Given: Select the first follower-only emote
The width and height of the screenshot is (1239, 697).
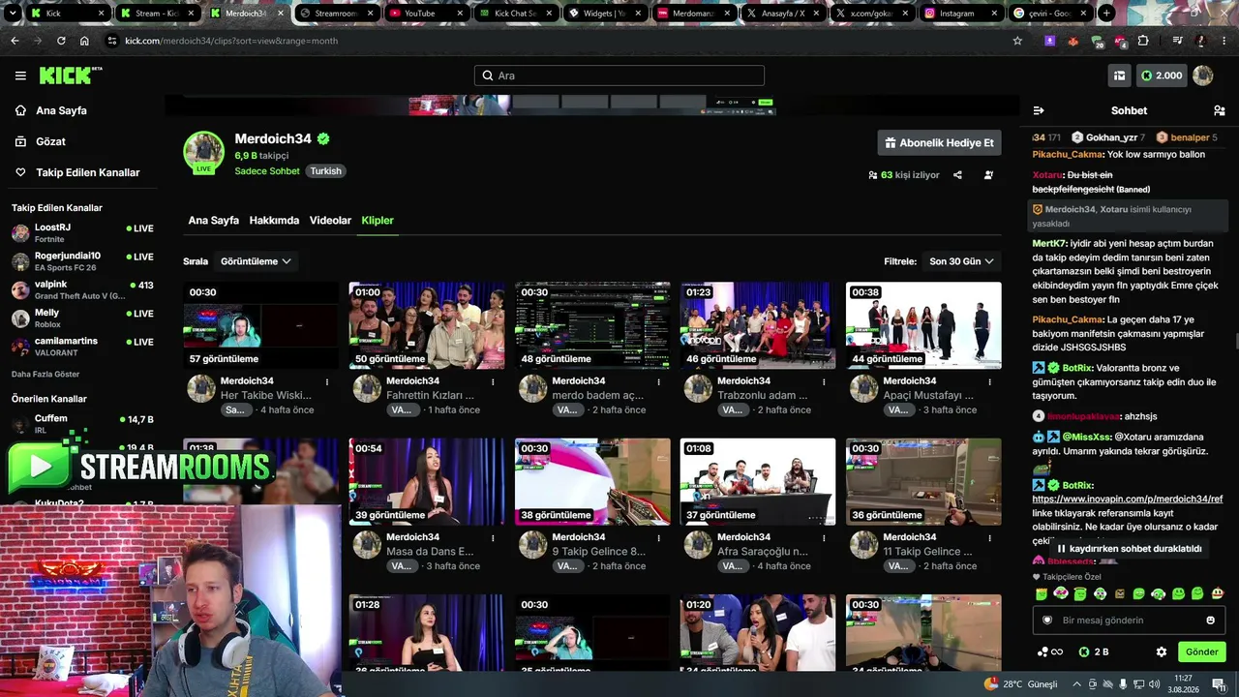Looking at the screenshot, I should click(x=1042, y=593).
